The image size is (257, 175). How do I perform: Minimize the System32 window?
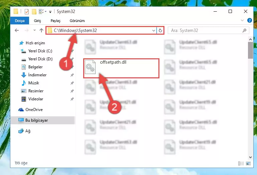pos(215,11)
